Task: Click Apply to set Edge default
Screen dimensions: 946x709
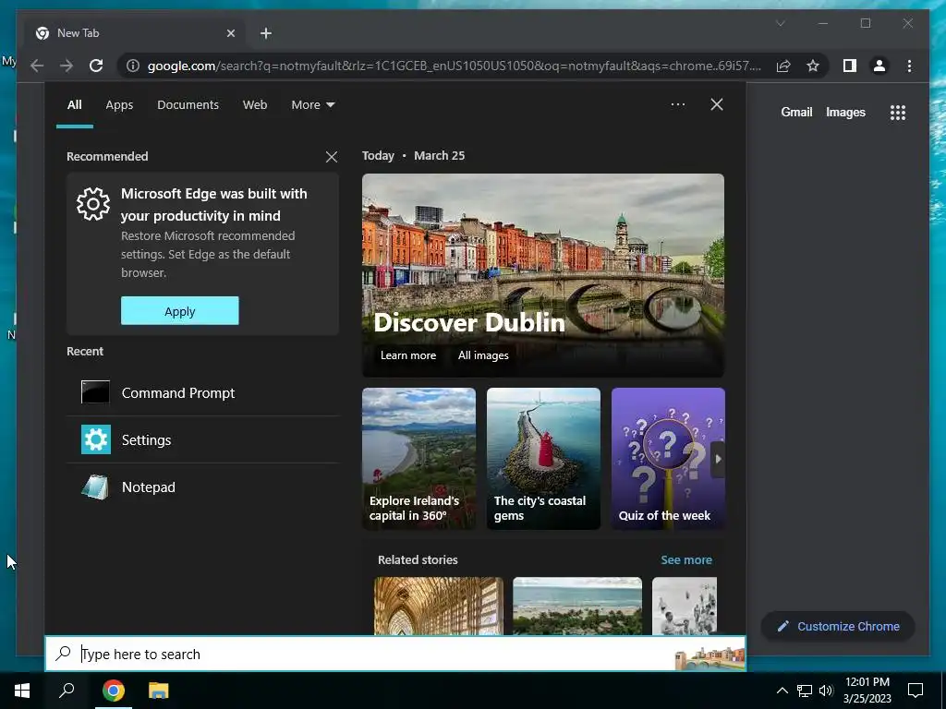Action: pyautogui.click(x=180, y=311)
